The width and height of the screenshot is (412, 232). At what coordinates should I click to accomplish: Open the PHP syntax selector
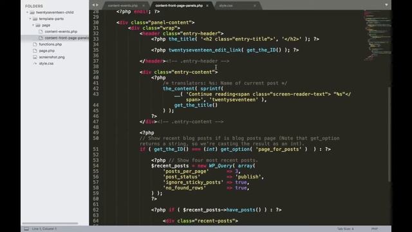pos(375,229)
